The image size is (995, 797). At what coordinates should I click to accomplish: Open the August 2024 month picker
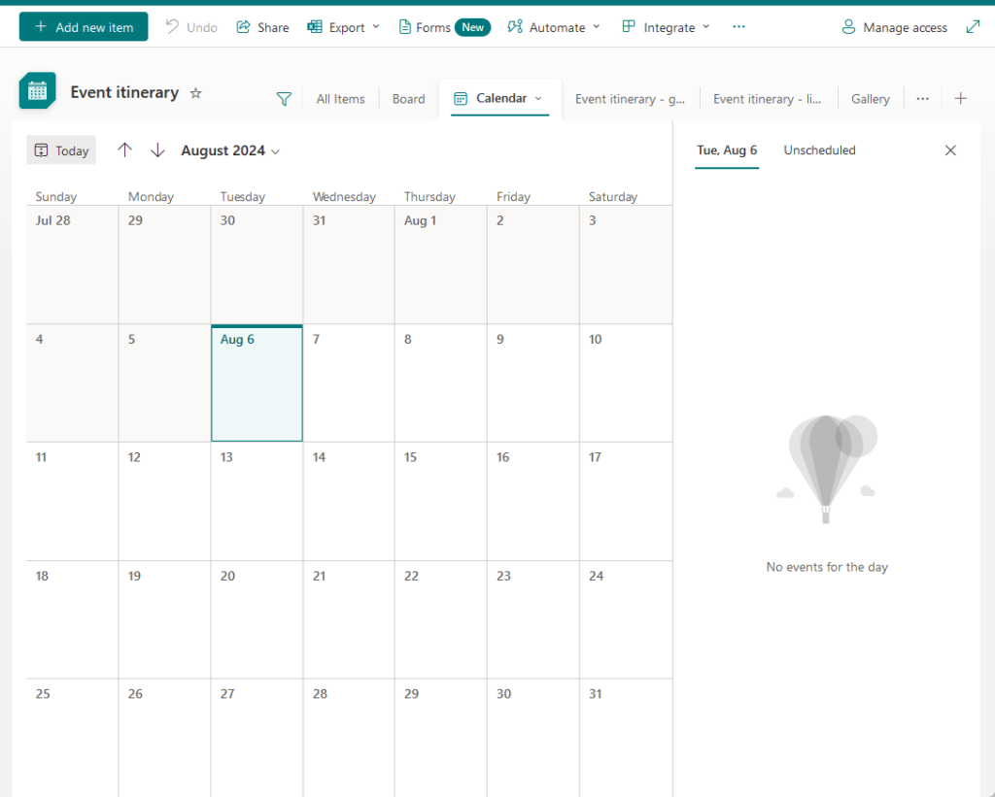(x=230, y=150)
